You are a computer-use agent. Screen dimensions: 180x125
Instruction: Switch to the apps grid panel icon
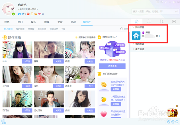(x=174, y=22)
